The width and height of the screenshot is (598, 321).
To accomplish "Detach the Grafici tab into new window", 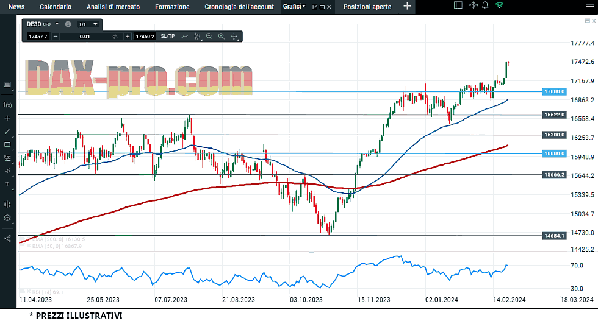I will [x=315, y=7].
